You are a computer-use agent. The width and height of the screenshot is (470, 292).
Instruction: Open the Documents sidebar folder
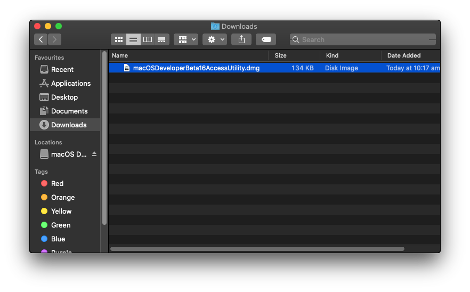69,111
